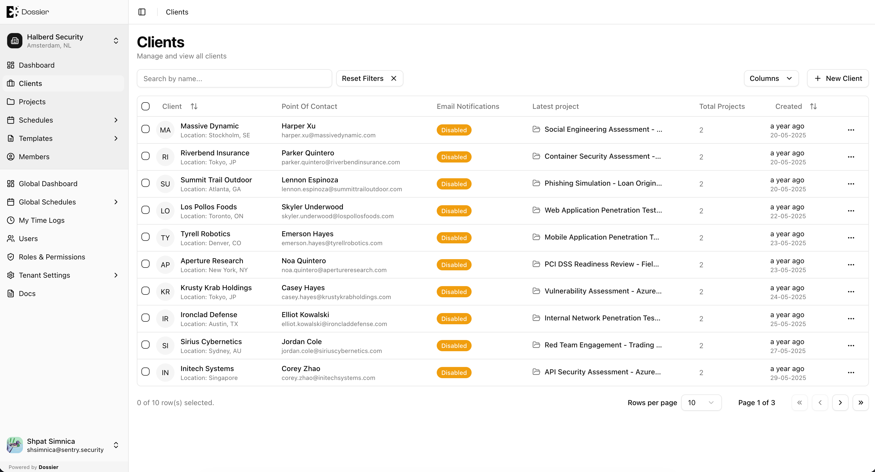Expand the Templates submenu

click(x=116, y=138)
